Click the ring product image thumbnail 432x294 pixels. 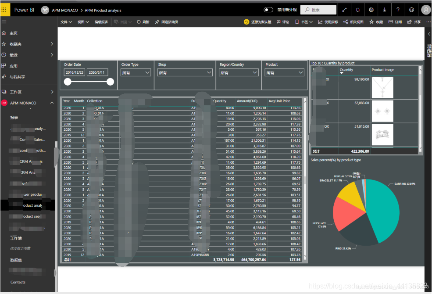point(382,134)
